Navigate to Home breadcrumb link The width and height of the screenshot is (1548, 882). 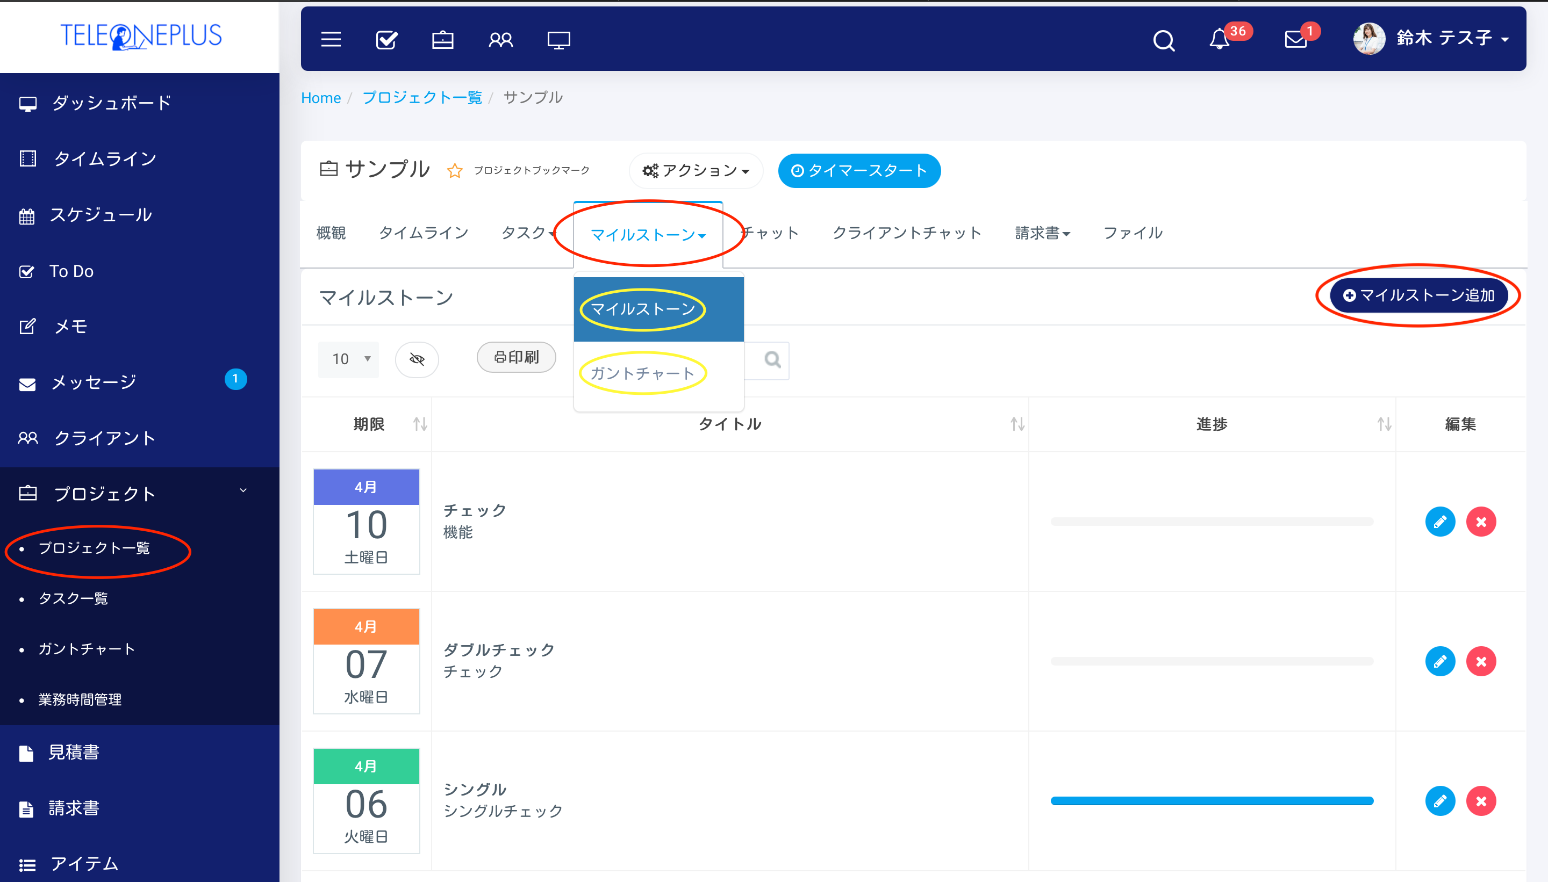pyautogui.click(x=320, y=98)
